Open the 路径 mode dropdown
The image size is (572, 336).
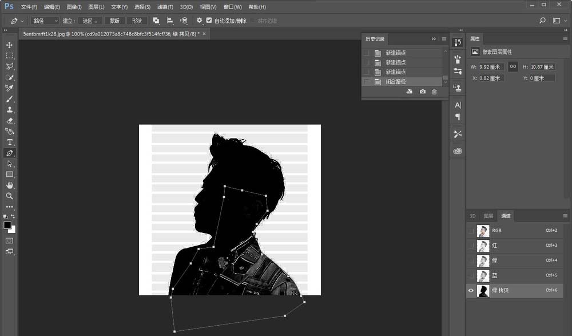click(45, 21)
